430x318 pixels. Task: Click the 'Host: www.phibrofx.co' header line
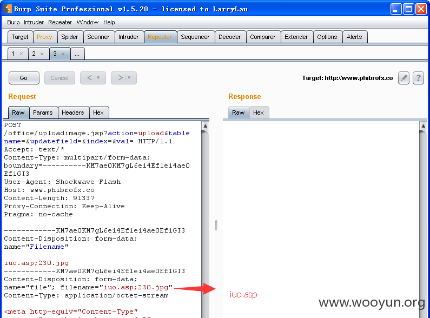49,190
